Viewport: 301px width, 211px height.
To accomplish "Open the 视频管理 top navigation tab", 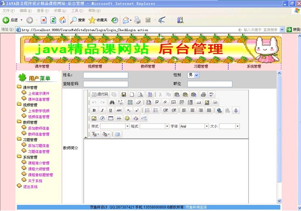I will point(95,66).
